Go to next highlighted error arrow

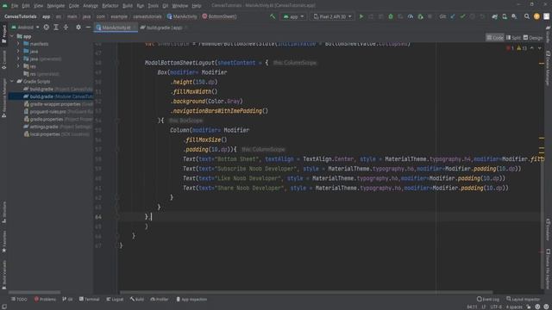539,48
